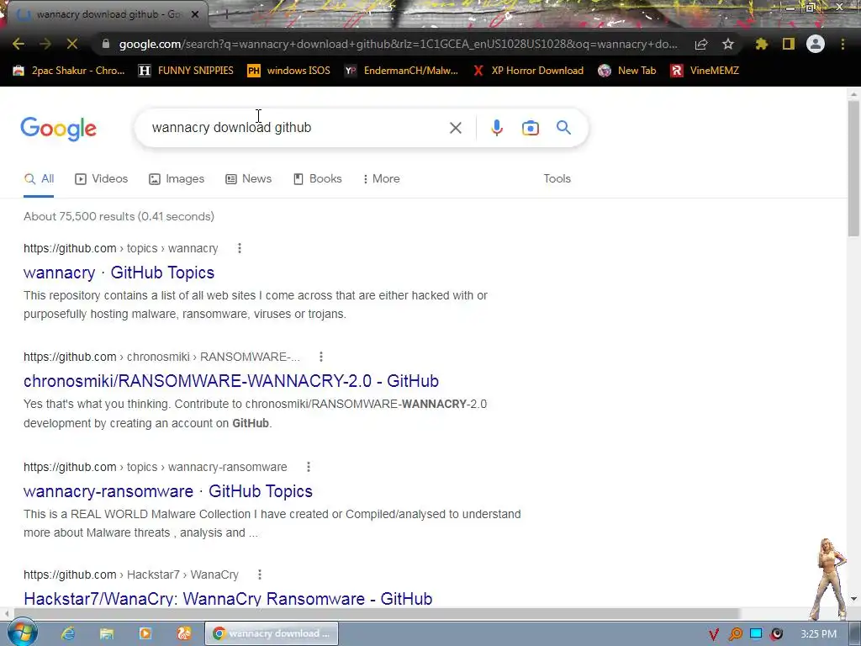Screen dimensions: 861x646
Task: Open the side panel icon
Action: pyautogui.click(x=789, y=44)
